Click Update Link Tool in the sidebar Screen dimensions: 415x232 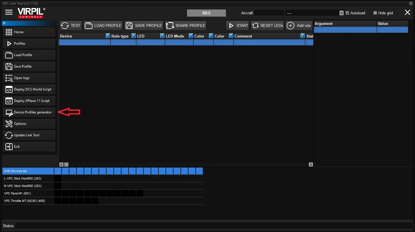[29, 135]
